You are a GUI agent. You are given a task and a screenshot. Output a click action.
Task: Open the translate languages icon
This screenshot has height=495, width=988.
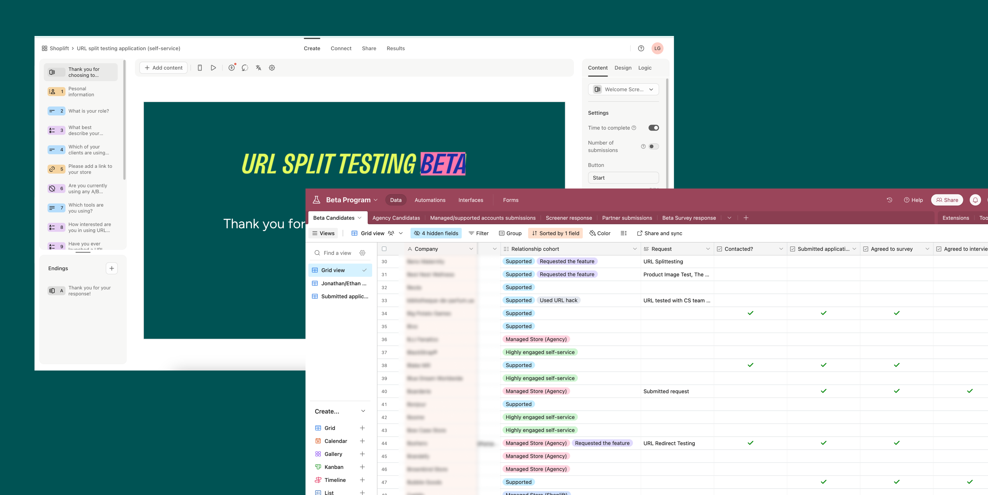click(259, 68)
